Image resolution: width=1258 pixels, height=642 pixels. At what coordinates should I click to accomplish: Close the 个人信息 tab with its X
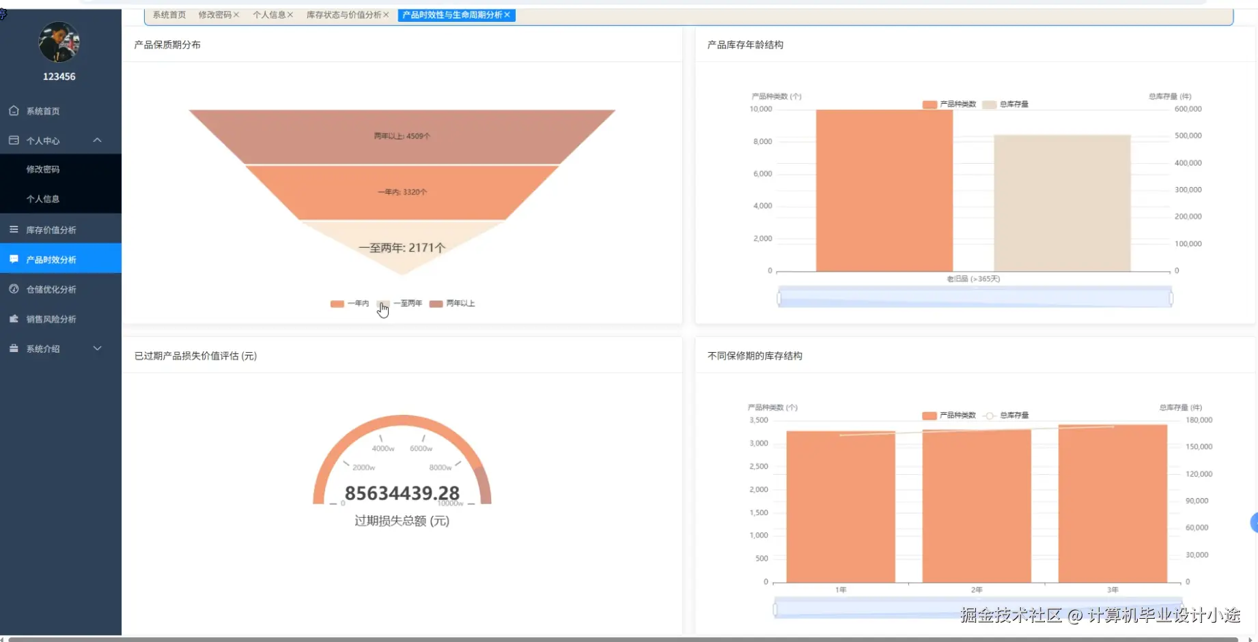[290, 15]
